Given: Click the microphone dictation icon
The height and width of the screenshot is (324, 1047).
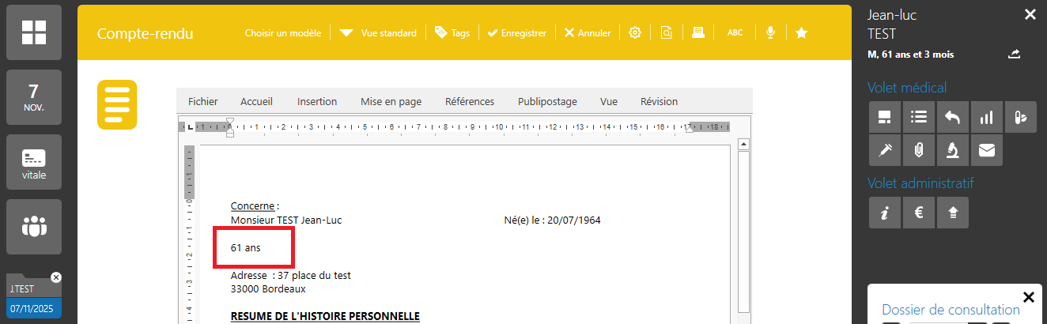Looking at the screenshot, I should (x=769, y=32).
